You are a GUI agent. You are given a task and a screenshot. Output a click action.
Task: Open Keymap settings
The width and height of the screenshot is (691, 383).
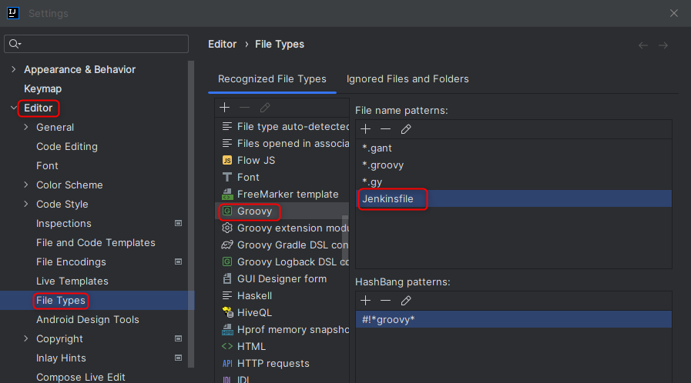pyautogui.click(x=42, y=88)
